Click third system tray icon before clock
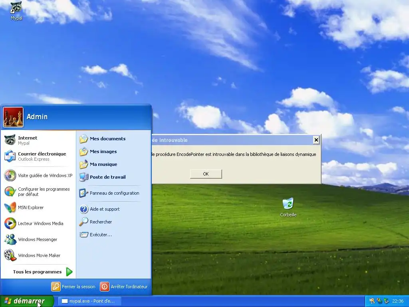Screen dimensions: 409x307 click(x=386, y=301)
